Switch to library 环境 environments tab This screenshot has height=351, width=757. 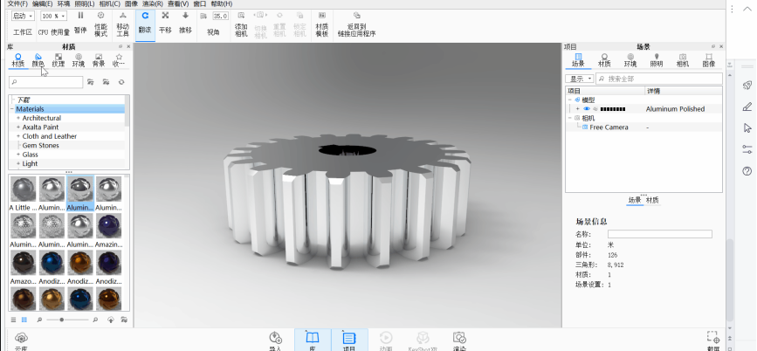click(x=79, y=60)
